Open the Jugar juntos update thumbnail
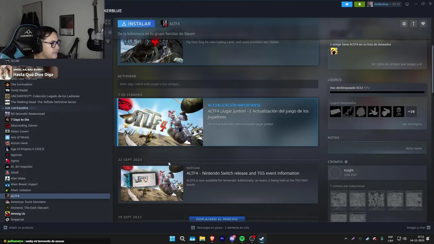Screen dimensions: 434x244 (160, 122)
